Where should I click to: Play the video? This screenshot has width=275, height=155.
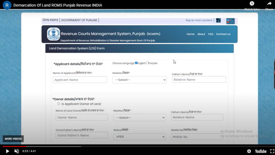coord(7,151)
